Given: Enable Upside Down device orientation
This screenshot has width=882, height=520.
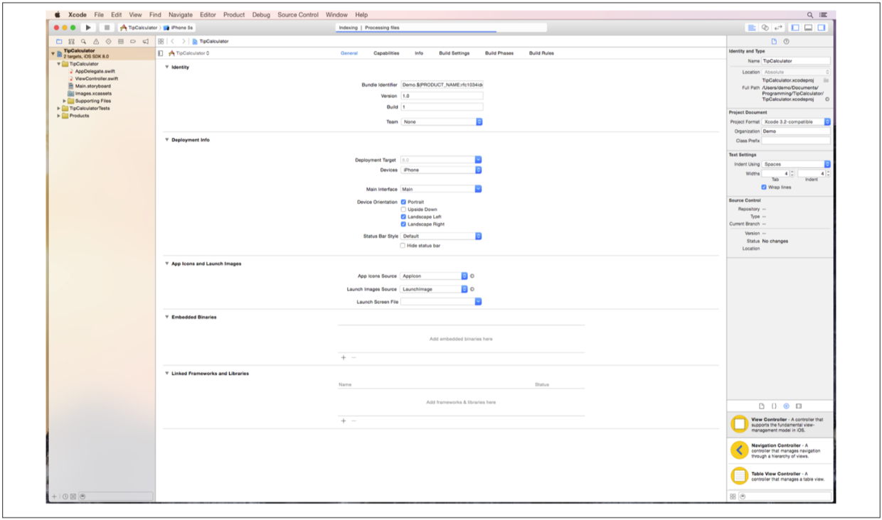Looking at the screenshot, I should click(403, 210).
